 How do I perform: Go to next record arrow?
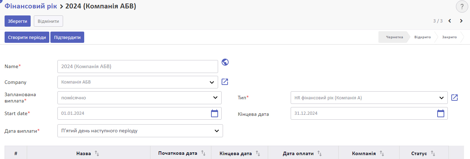click(461, 21)
